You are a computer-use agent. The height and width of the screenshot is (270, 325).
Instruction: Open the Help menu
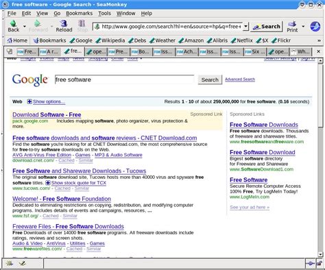tap(146, 13)
